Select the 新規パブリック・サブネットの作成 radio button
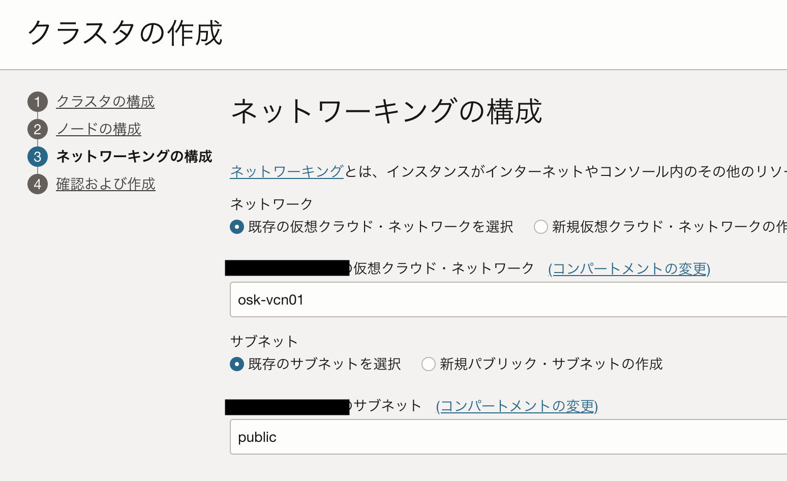 tap(428, 364)
